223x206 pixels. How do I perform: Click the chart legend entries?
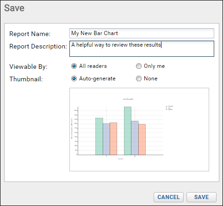click(x=169, y=108)
